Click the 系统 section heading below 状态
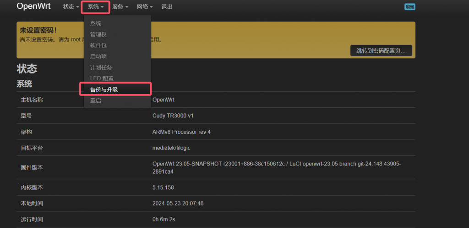This screenshot has height=228, width=469. tap(24, 84)
